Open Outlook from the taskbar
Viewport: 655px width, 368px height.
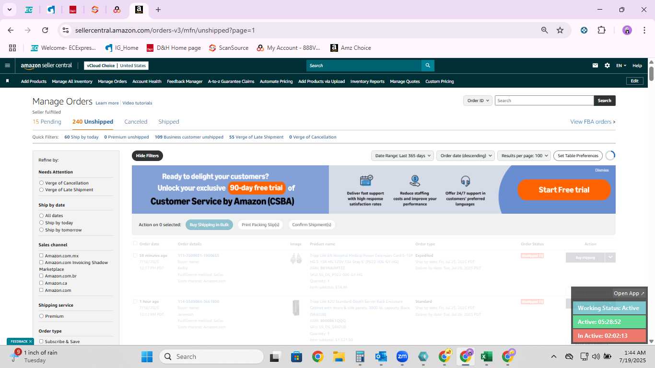(381, 356)
